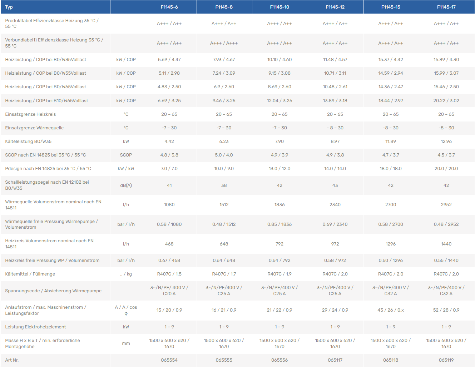Click the A+++ / A+++ Verbundlabel cell
475x367 pixels.
pos(224,43)
